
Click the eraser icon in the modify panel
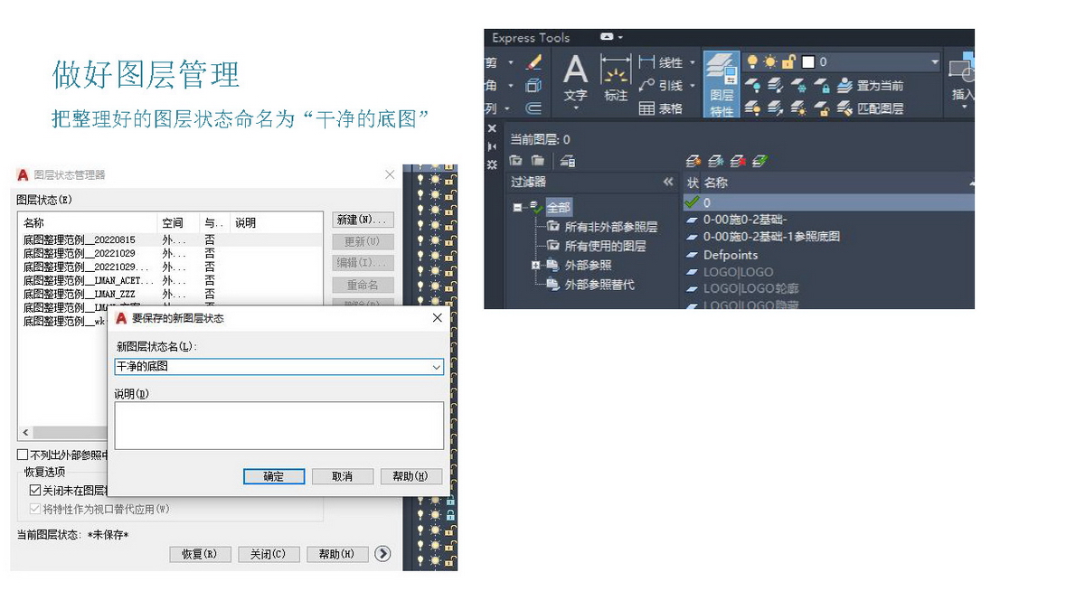533,62
